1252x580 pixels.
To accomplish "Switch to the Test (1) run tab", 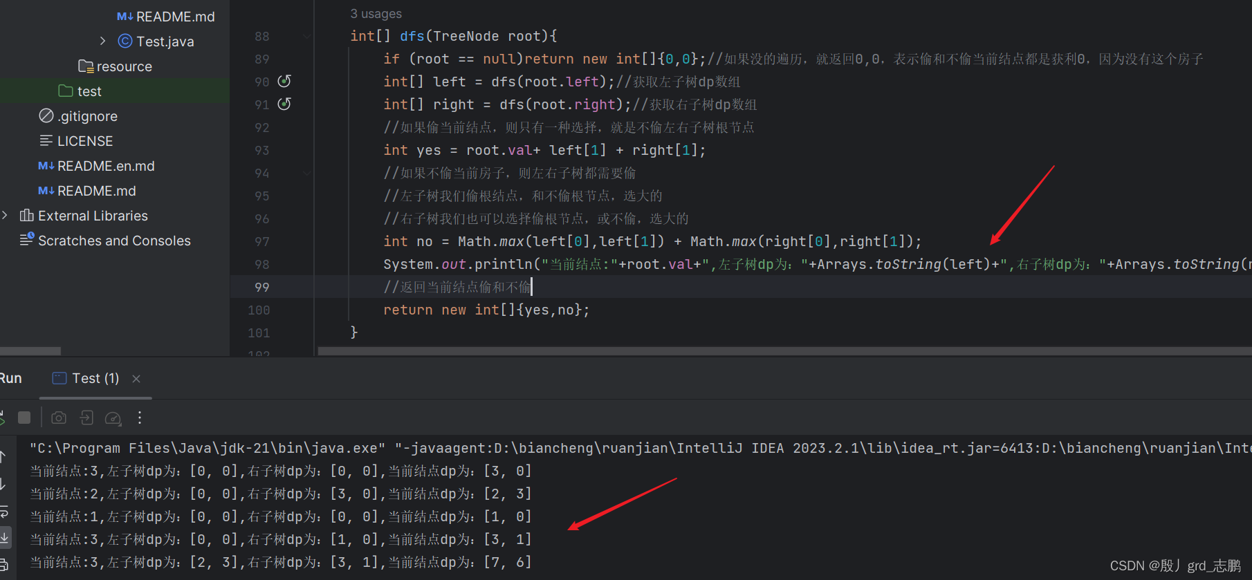I will click(95, 378).
